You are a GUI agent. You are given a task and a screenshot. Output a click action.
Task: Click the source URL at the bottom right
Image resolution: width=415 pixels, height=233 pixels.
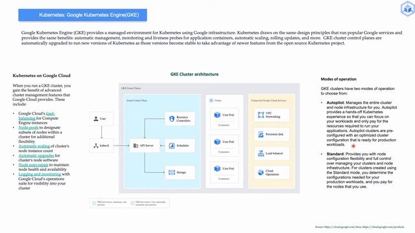(x=359, y=227)
